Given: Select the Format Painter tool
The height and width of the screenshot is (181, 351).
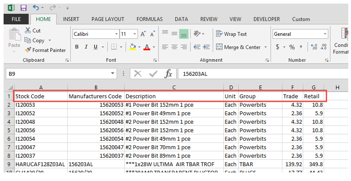Looking at the screenshot, I should [45, 50].
